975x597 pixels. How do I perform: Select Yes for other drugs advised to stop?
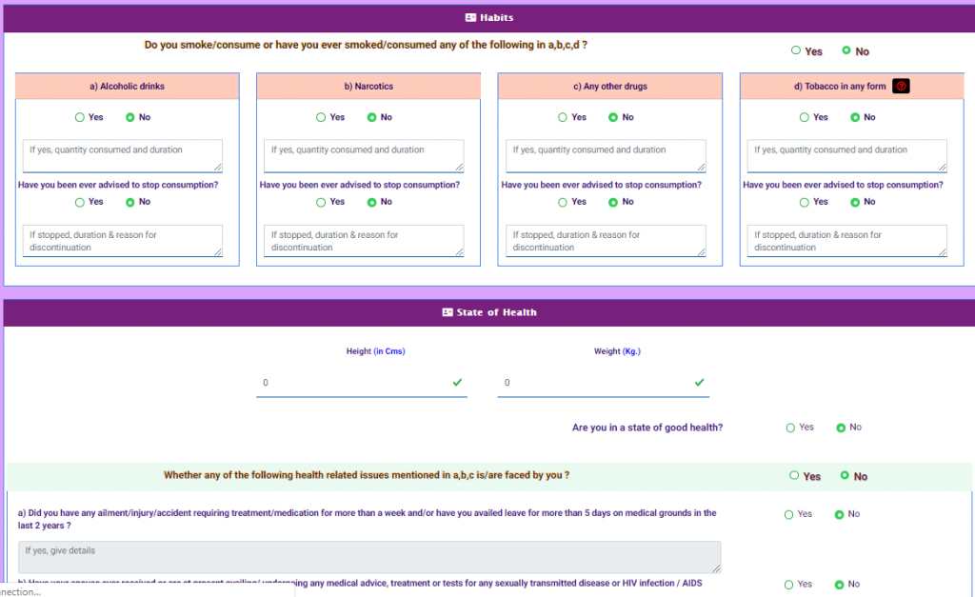(x=563, y=202)
